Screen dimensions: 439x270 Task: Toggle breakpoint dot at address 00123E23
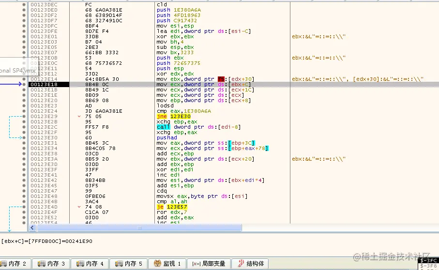[24, 106]
